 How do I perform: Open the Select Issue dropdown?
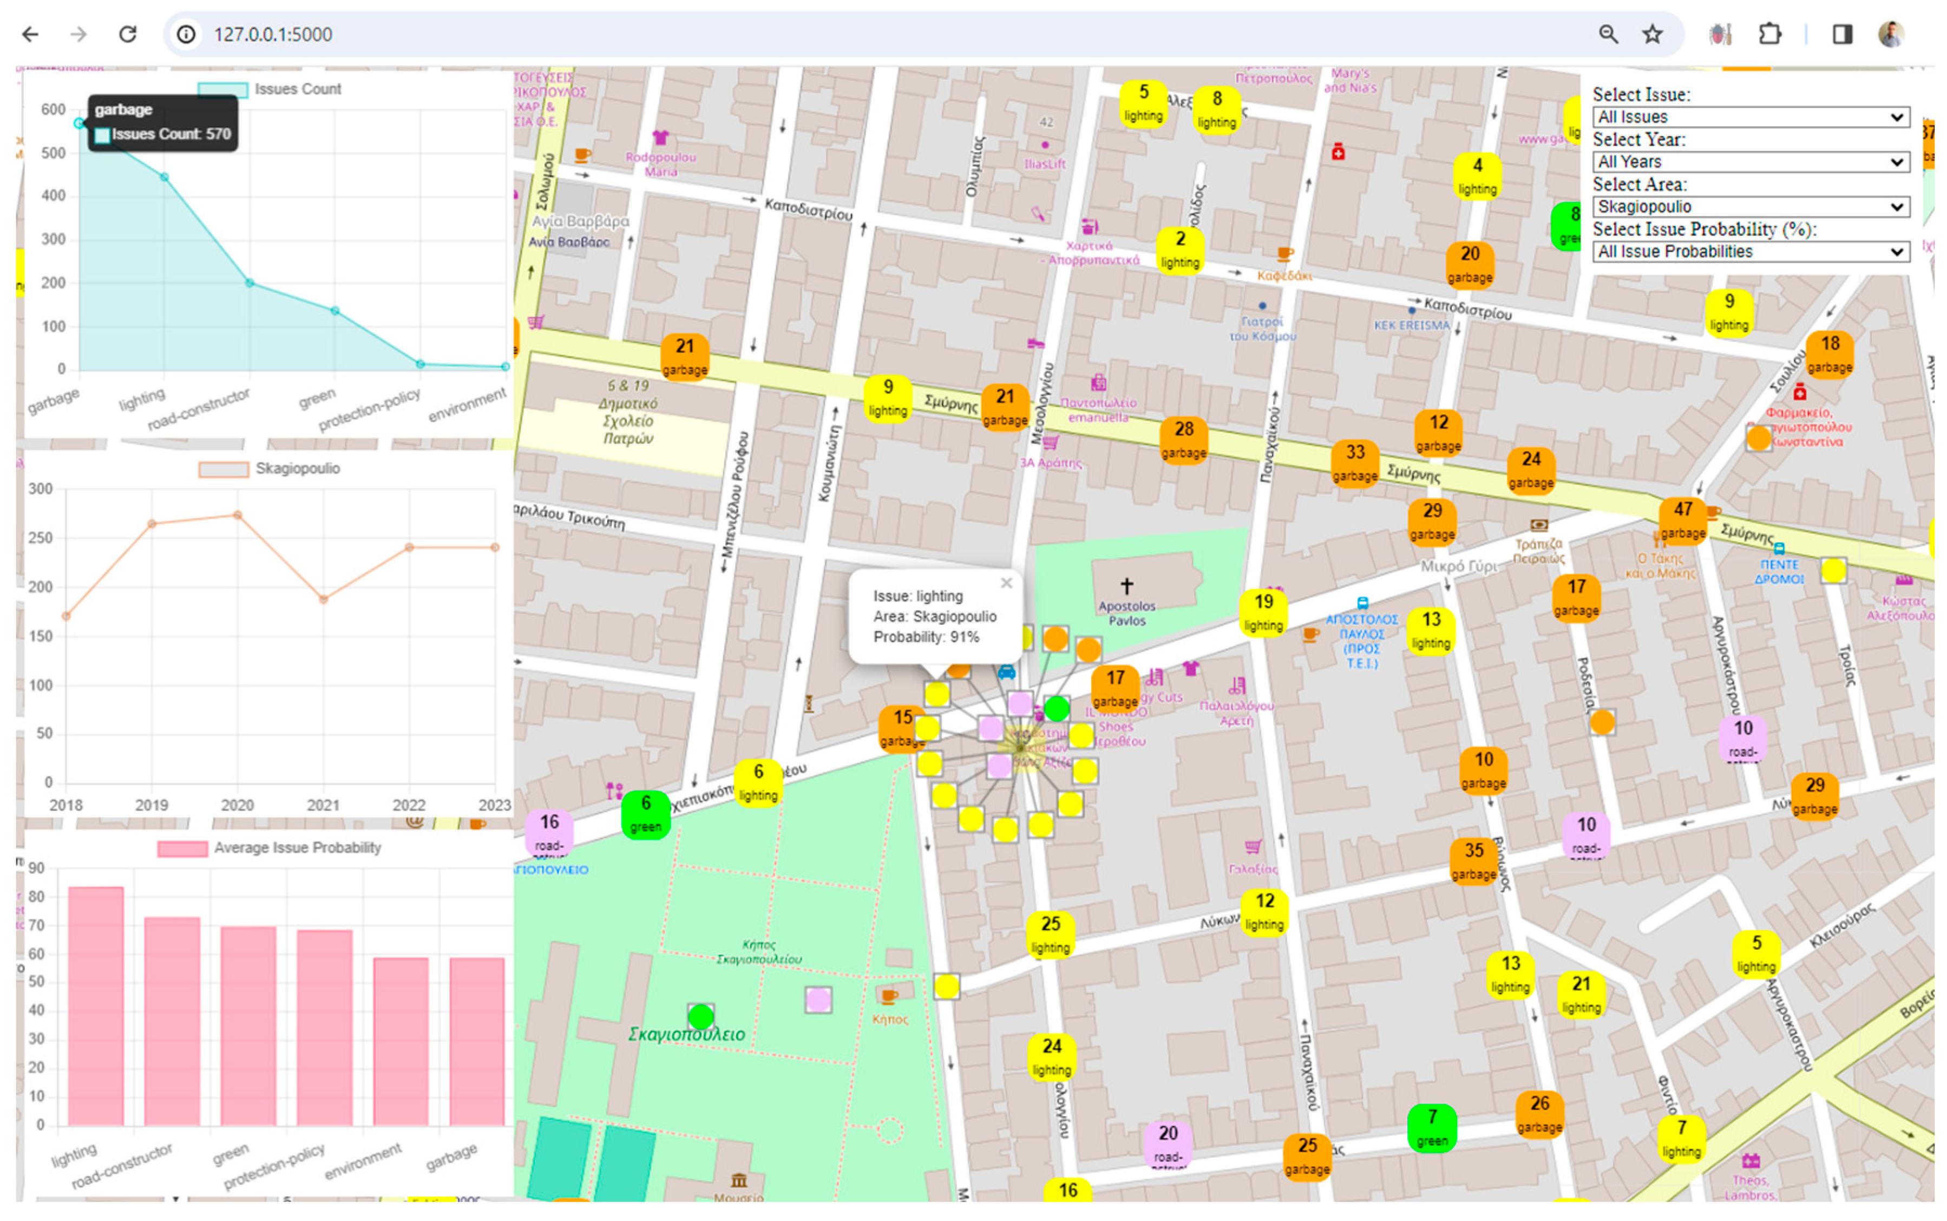[1750, 117]
